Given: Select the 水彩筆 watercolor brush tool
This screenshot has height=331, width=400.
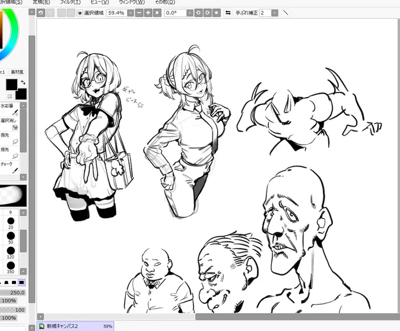Looking at the screenshot, I should (9, 109).
